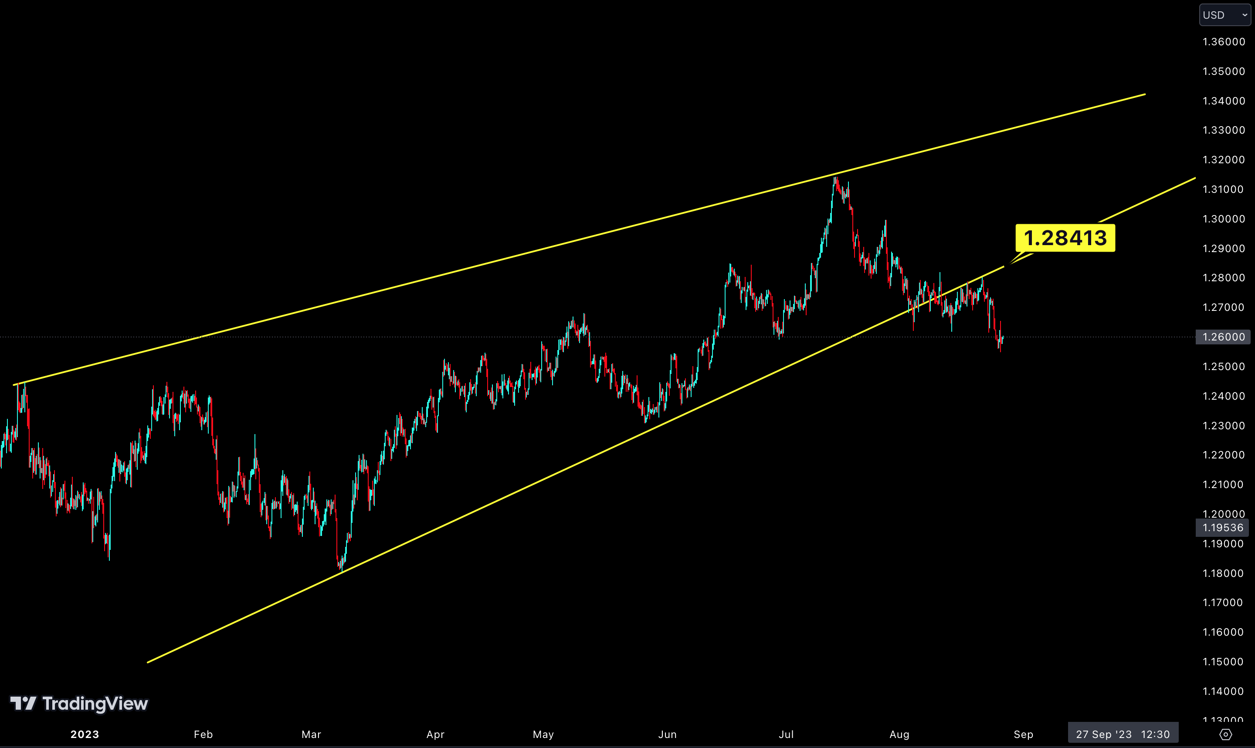Select the 1.28413 price callout label
The image size is (1255, 748).
pyautogui.click(x=1065, y=238)
